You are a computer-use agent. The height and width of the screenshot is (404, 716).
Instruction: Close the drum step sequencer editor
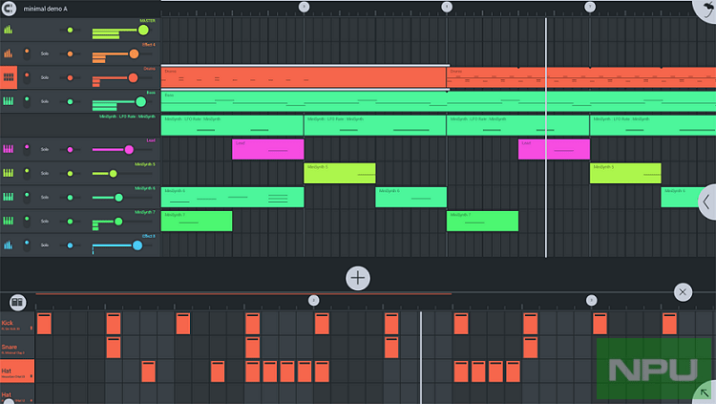(x=683, y=292)
